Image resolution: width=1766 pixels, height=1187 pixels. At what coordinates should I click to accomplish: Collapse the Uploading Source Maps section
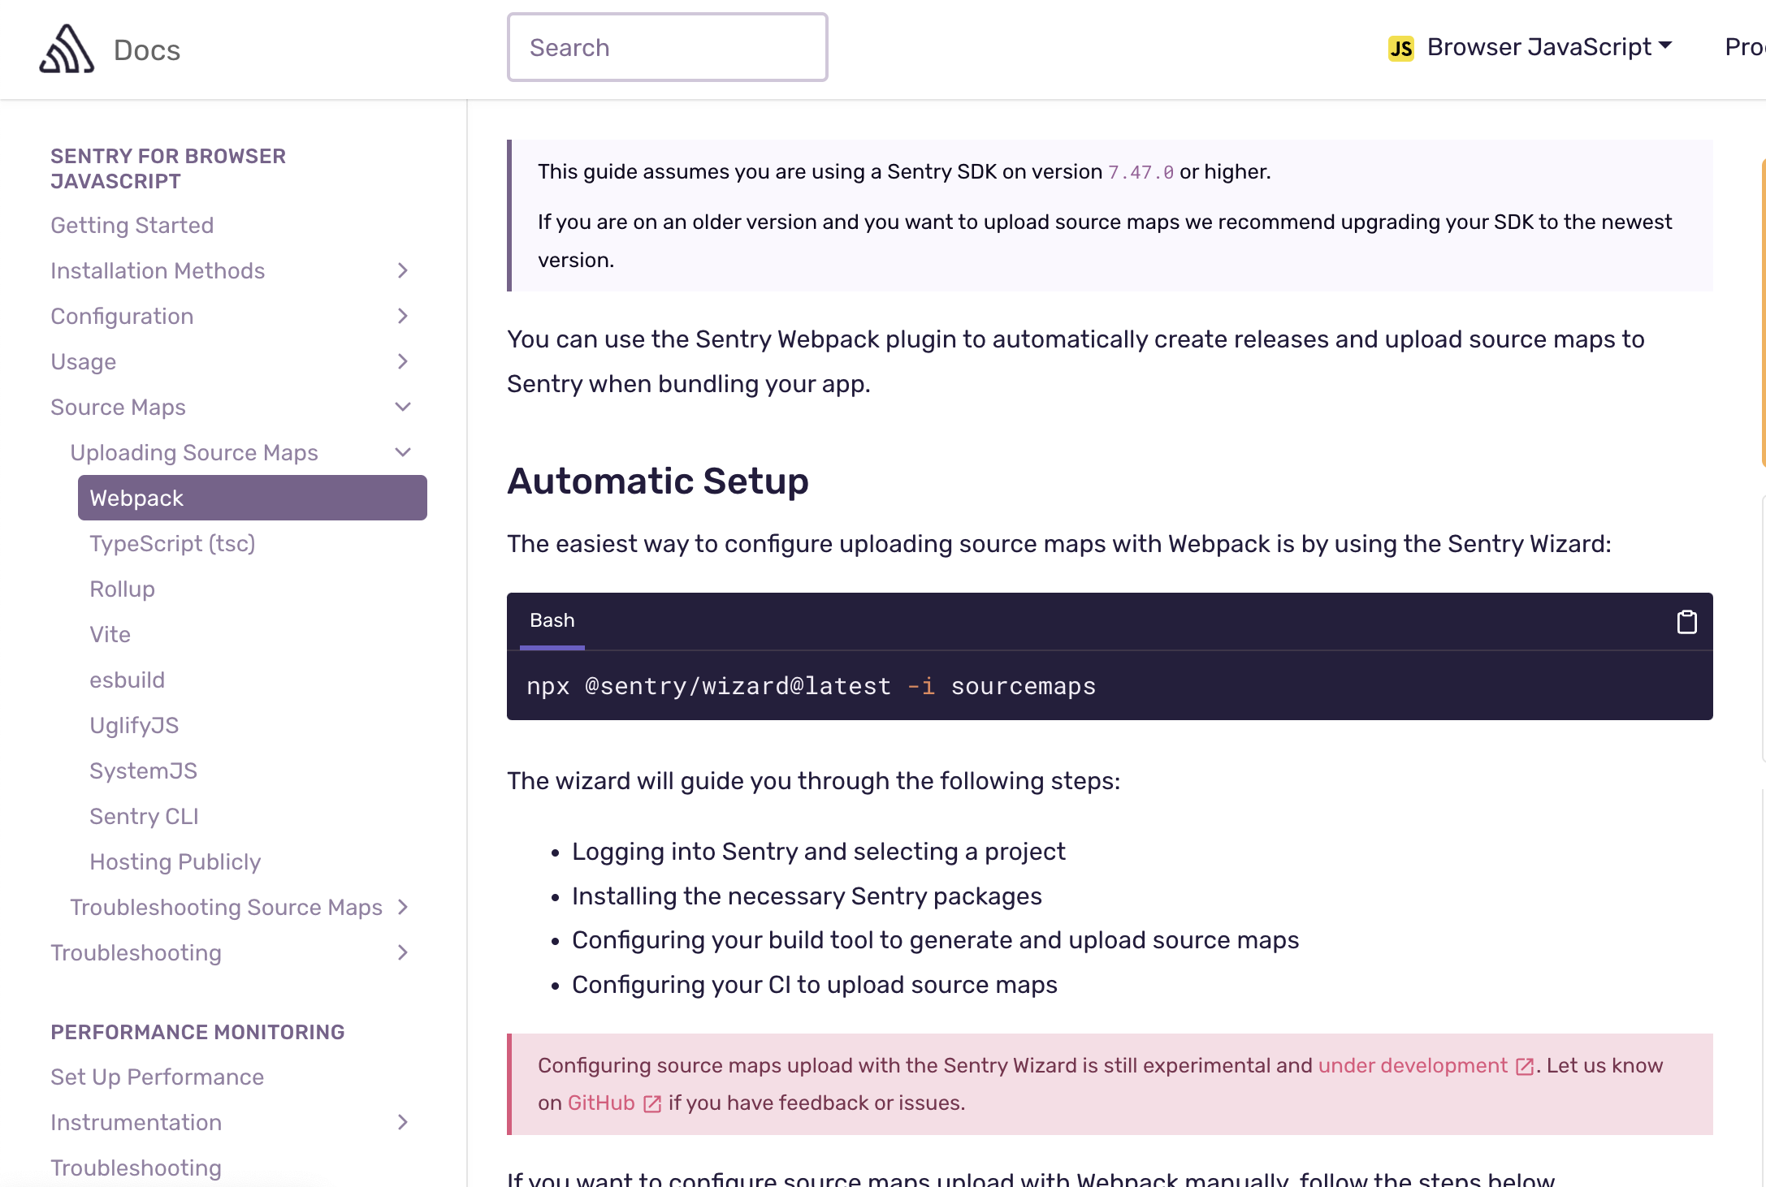(x=403, y=452)
